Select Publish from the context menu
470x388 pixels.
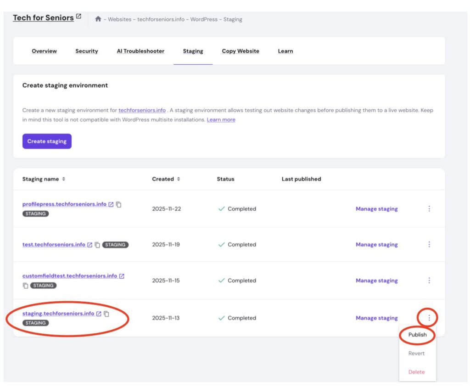417,335
